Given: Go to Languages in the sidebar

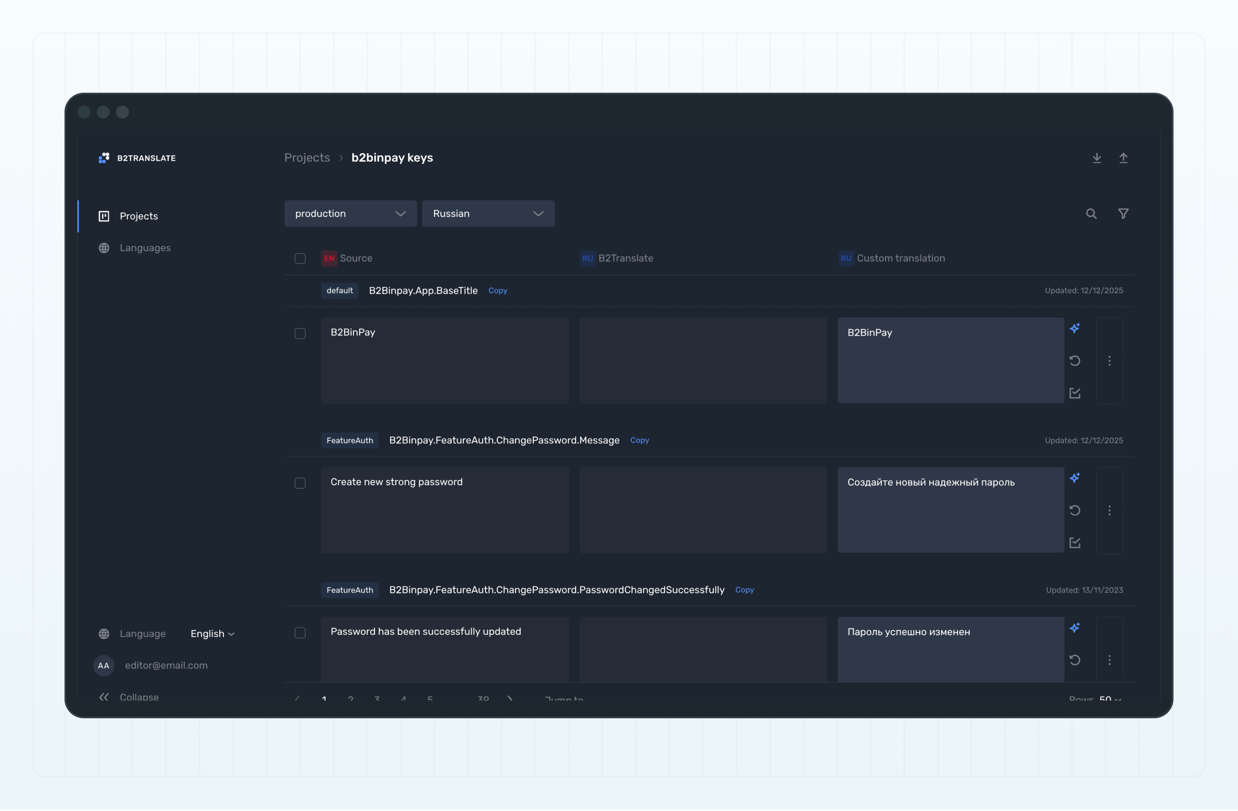Looking at the screenshot, I should [145, 248].
